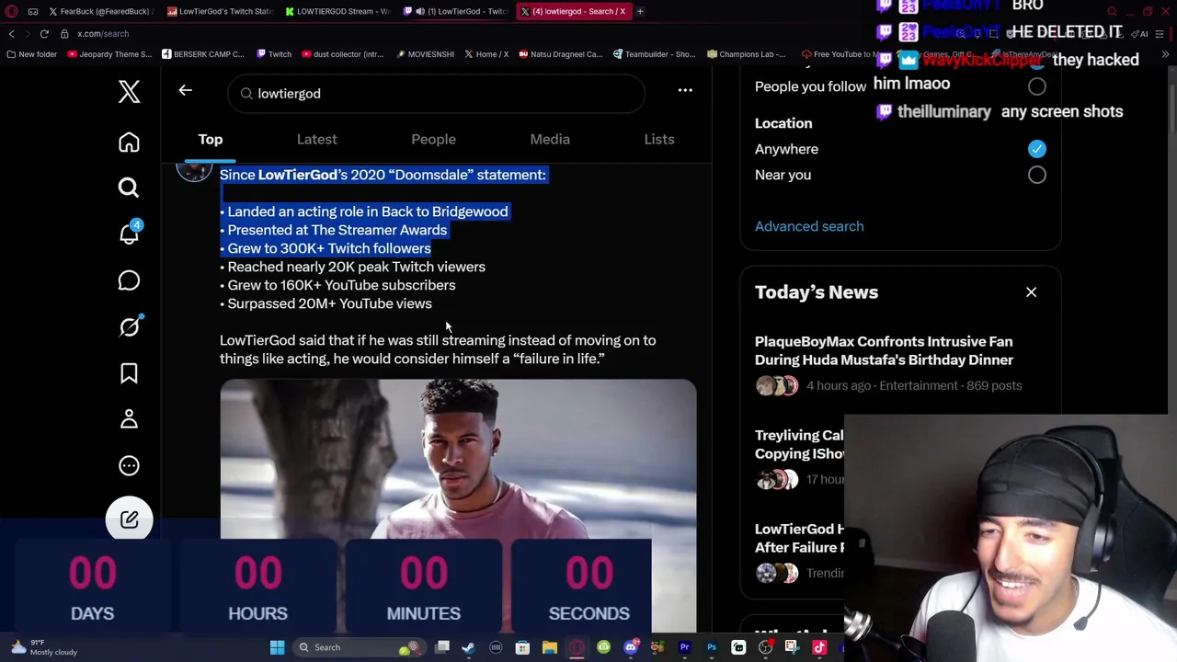Open Windows Start menu

pos(277,647)
